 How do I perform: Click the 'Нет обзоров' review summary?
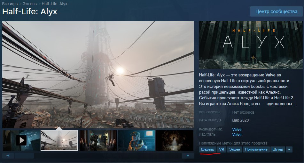click(x=243, y=112)
